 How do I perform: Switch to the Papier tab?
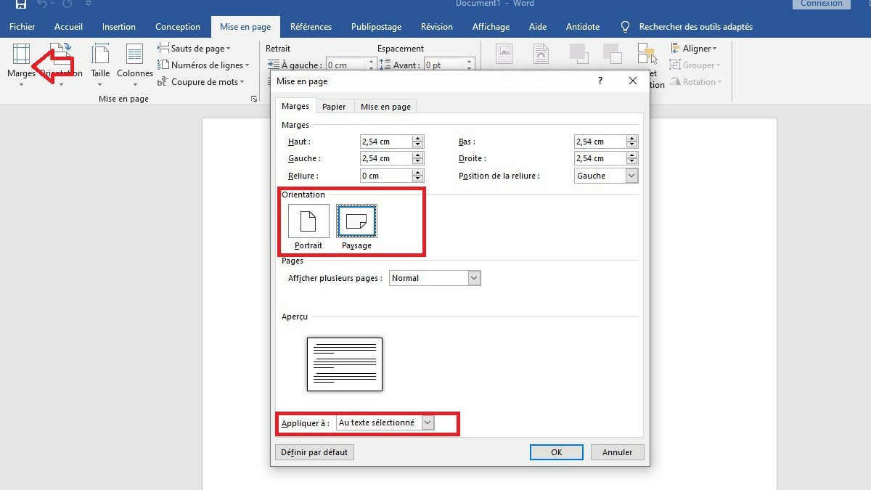(x=334, y=107)
